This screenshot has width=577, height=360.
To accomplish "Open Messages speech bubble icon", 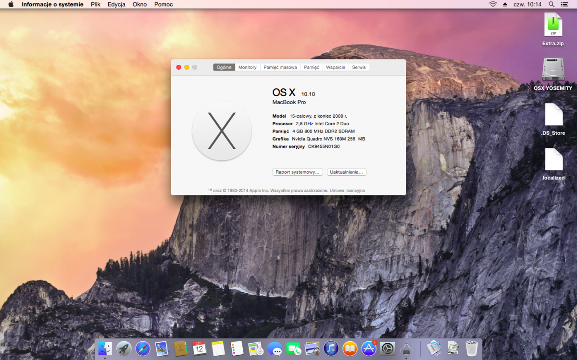I will [275, 348].
